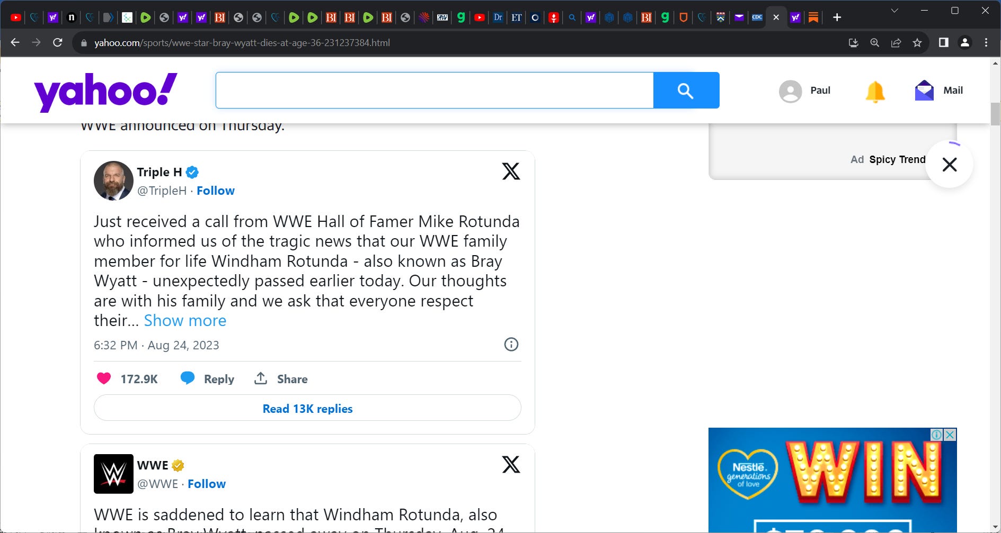Click Read 13K replies

click(x=307, y=408)
